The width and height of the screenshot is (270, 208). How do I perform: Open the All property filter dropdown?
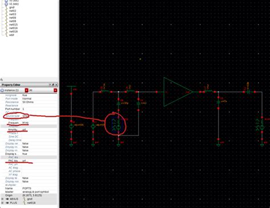click(55, 90)
